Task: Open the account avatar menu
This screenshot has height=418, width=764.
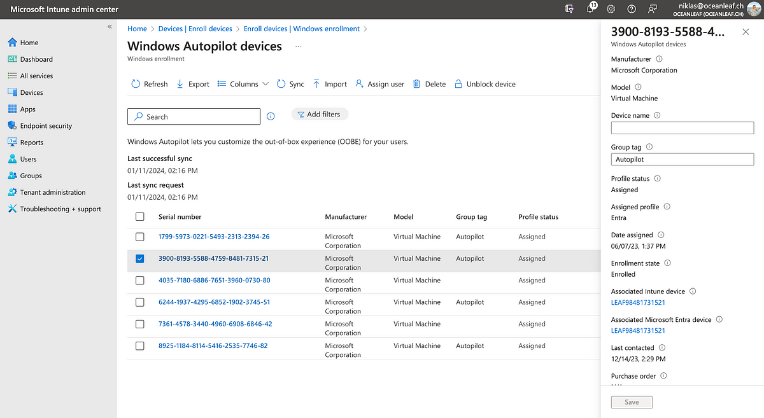Action: 754,9
